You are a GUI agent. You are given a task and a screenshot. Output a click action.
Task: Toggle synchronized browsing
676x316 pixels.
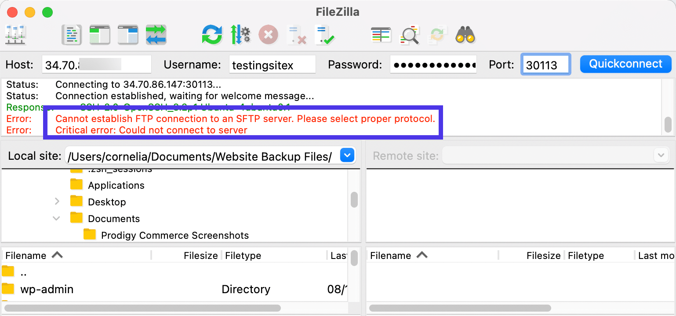point(436,35)
